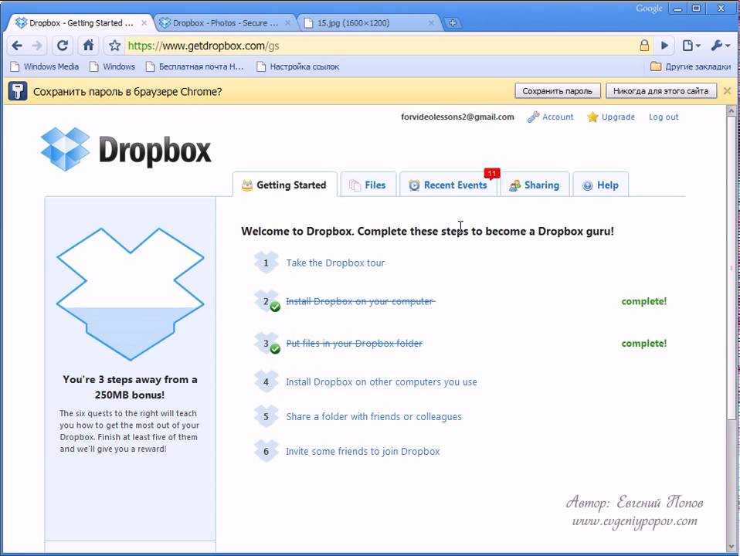Screen dimensions: 740x556
Task: Close the 15.jpg tab
Action: pyautogui.click(x=431, y=22)
